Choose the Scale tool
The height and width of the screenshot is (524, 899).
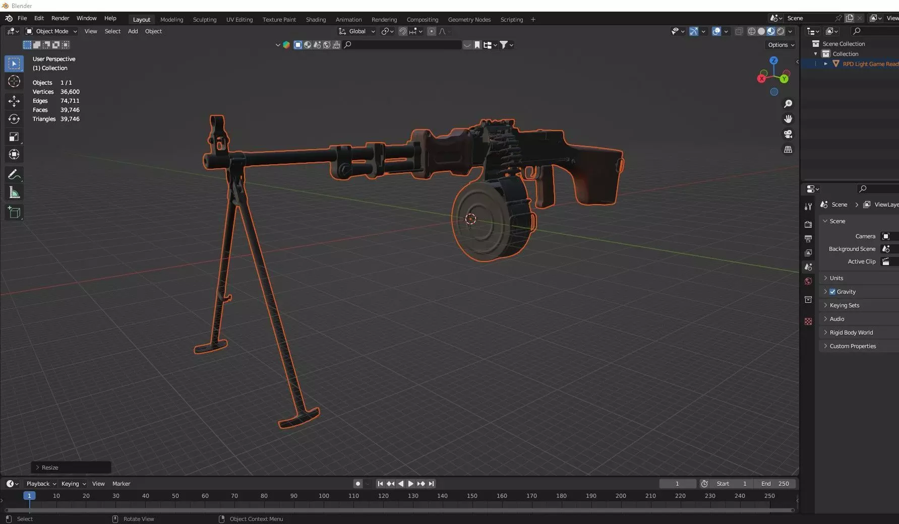(14, 137)
